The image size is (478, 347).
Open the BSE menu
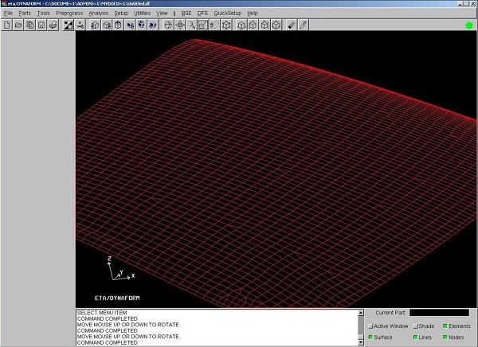186,14
